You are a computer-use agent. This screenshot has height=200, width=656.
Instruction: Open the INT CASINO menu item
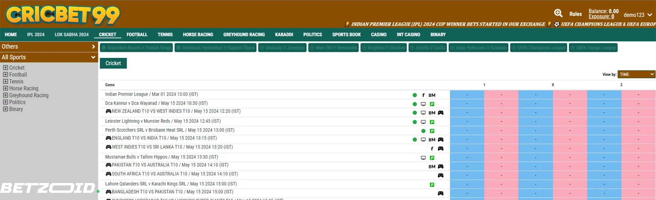[408, 35]
